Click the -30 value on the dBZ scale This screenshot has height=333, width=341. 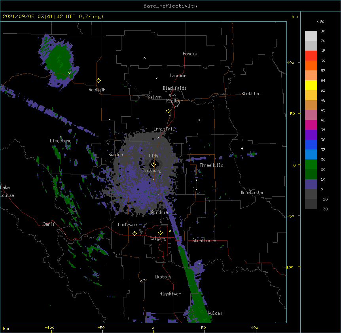(x=324, y=209)
